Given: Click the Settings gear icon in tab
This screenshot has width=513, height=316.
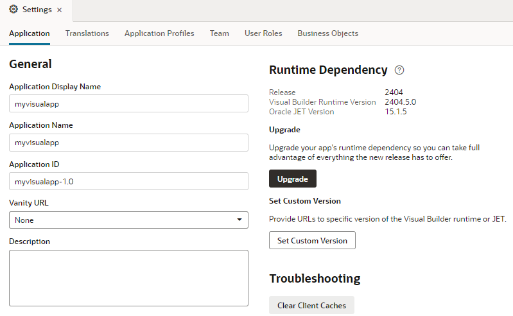Looking at the screenshot, I should pyautogui.click(x=13, y=10).
